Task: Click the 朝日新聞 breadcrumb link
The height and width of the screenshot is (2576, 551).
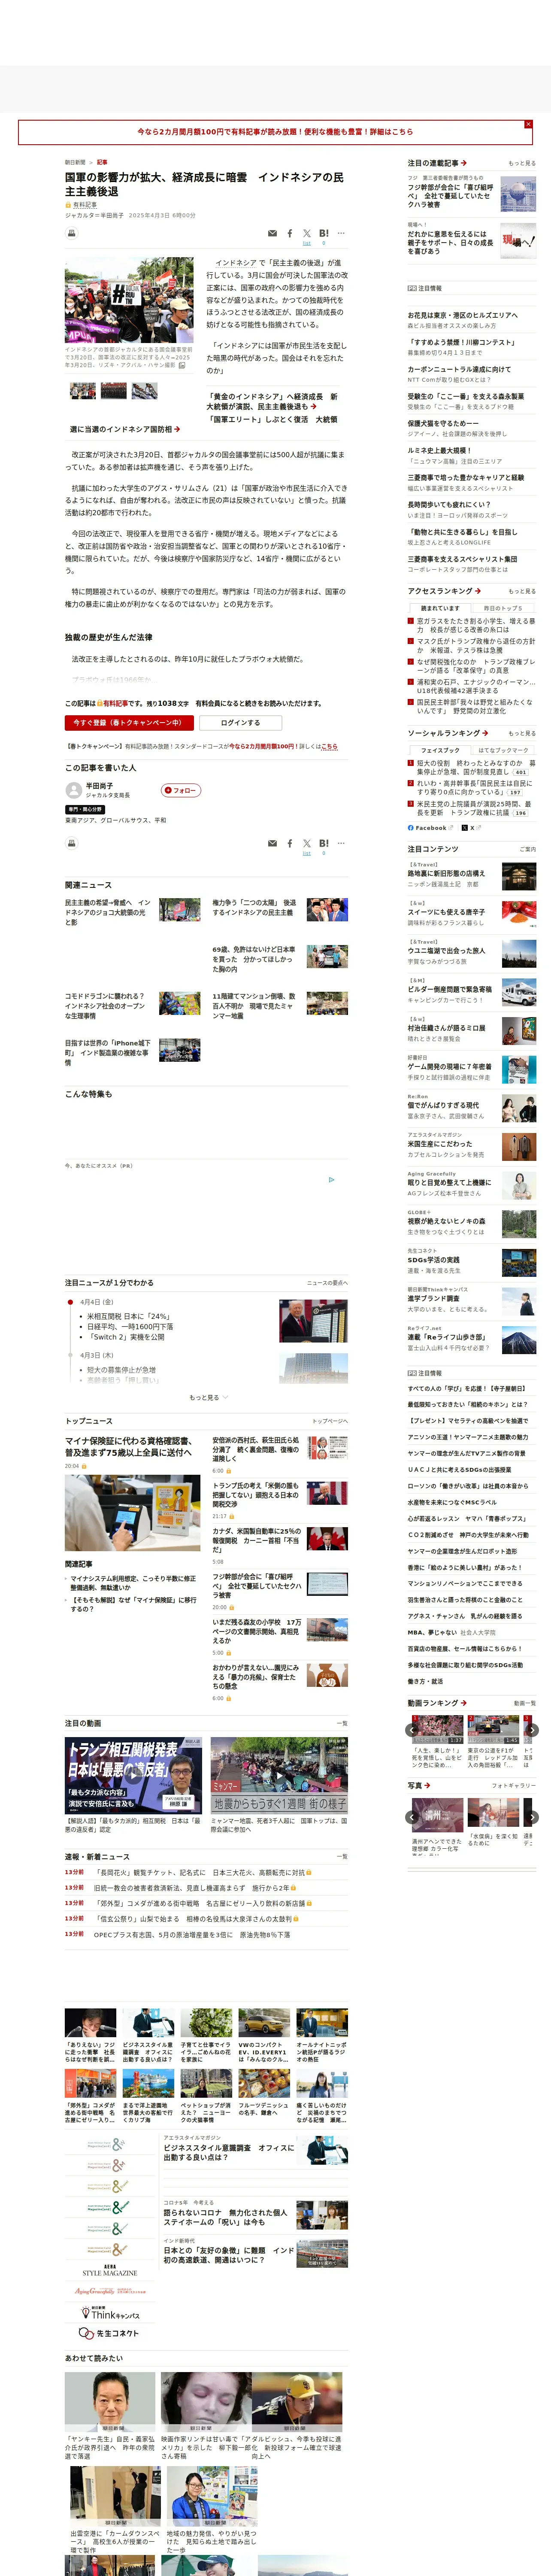Action: click(75, 162)
